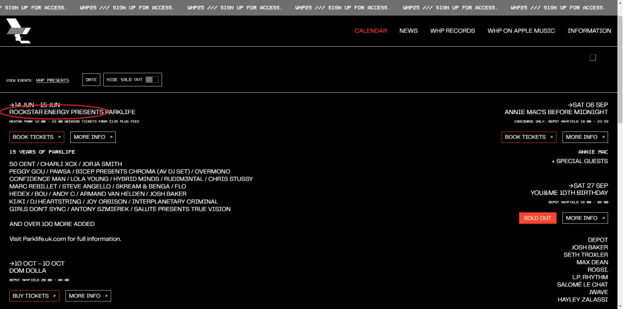Open the 'ROCKSTAR ENERGY PRESENTS PARKLIFE' event title

72,112
